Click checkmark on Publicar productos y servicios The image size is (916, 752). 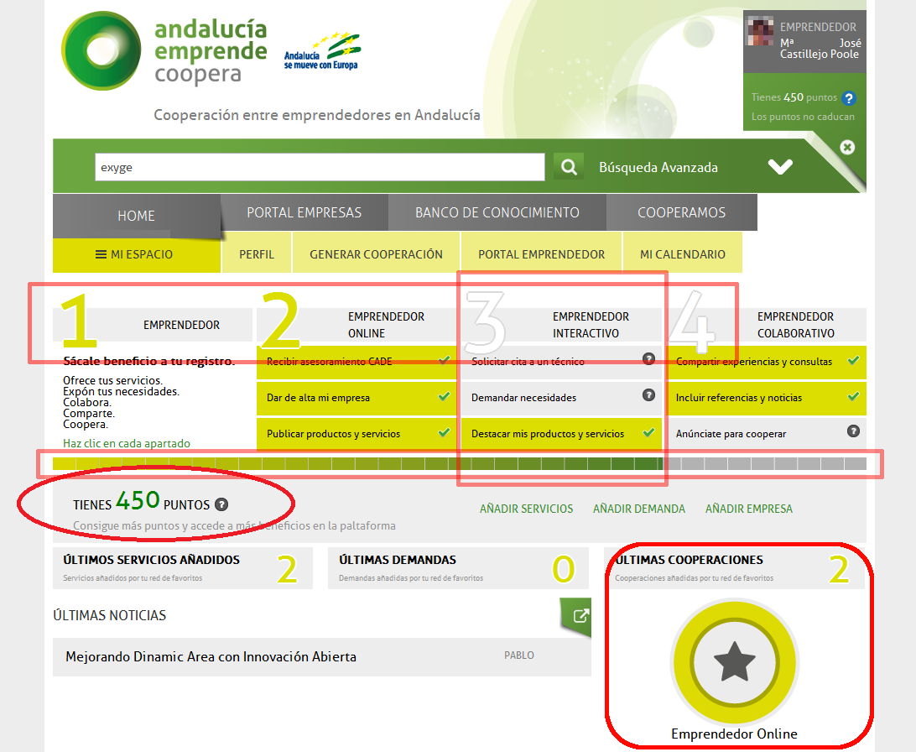[444, 432]
